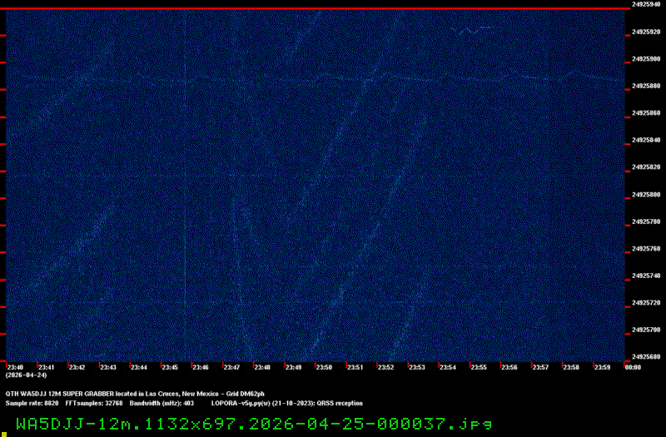Screen dimensions: 666x437
Task: Select frequency scale value 24925880
Action: [x=646, y=86]
